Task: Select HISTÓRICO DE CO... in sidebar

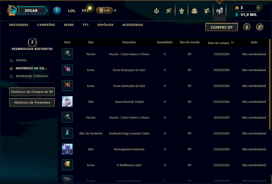Action: coord(31,68)
